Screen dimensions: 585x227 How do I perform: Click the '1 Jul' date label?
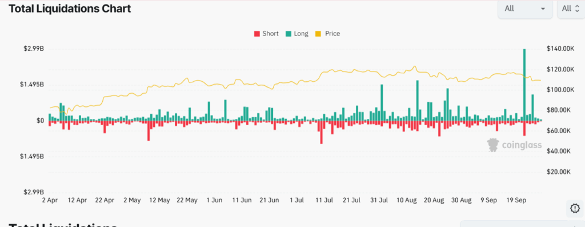[296, 201]
